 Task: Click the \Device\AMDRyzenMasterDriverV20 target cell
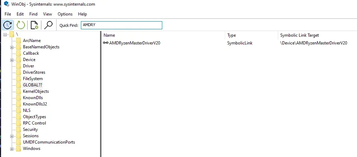[314, 43]
